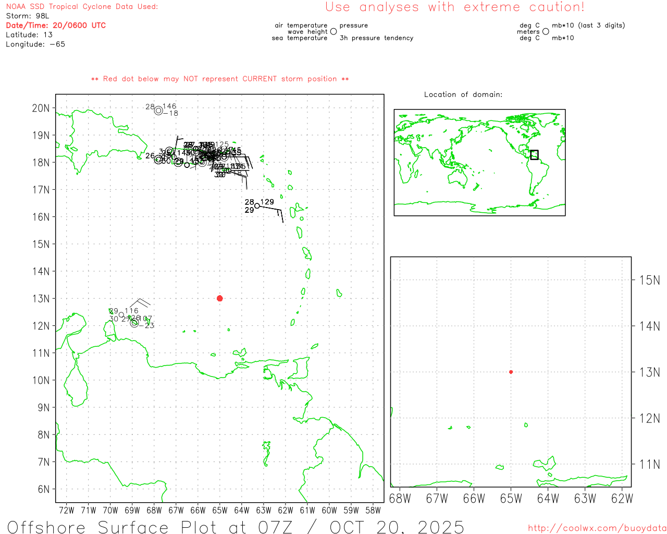Click the station circle with pressure 129 near 16N
The height and width of the screenshot is (534, 667).
pyautogui.click(x=257, y=206)
